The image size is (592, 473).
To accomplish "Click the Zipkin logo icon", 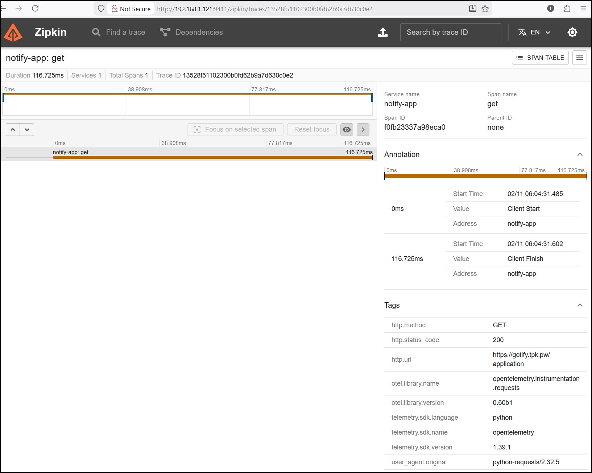I will [13, 32].
